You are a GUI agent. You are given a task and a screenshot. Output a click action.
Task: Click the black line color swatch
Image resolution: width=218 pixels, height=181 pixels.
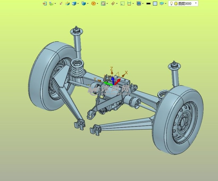coord(148,4)
